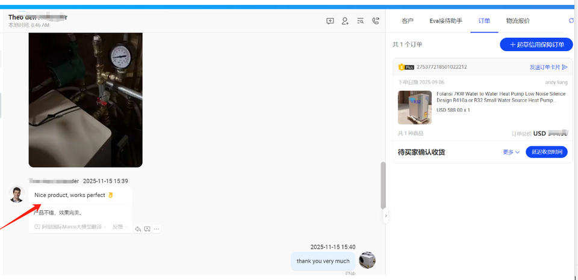Click the customer's avatar photo
Image resolution: width=578 pixels, height=280 pixels.
[x=17, y=194]
